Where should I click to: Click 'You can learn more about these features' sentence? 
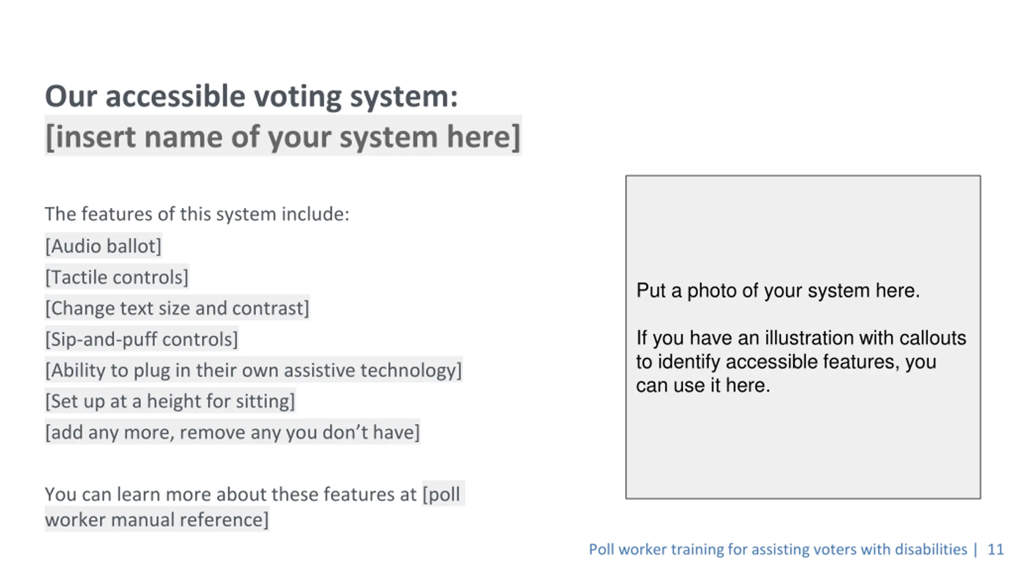[x=231, y=494]
